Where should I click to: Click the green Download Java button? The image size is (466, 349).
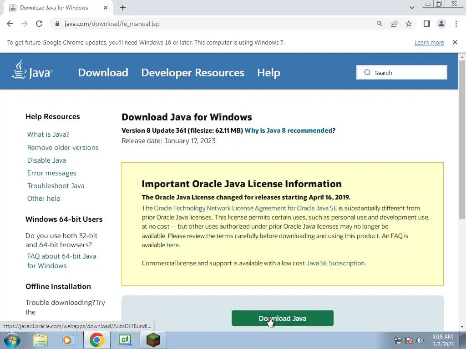pos(282,318)
